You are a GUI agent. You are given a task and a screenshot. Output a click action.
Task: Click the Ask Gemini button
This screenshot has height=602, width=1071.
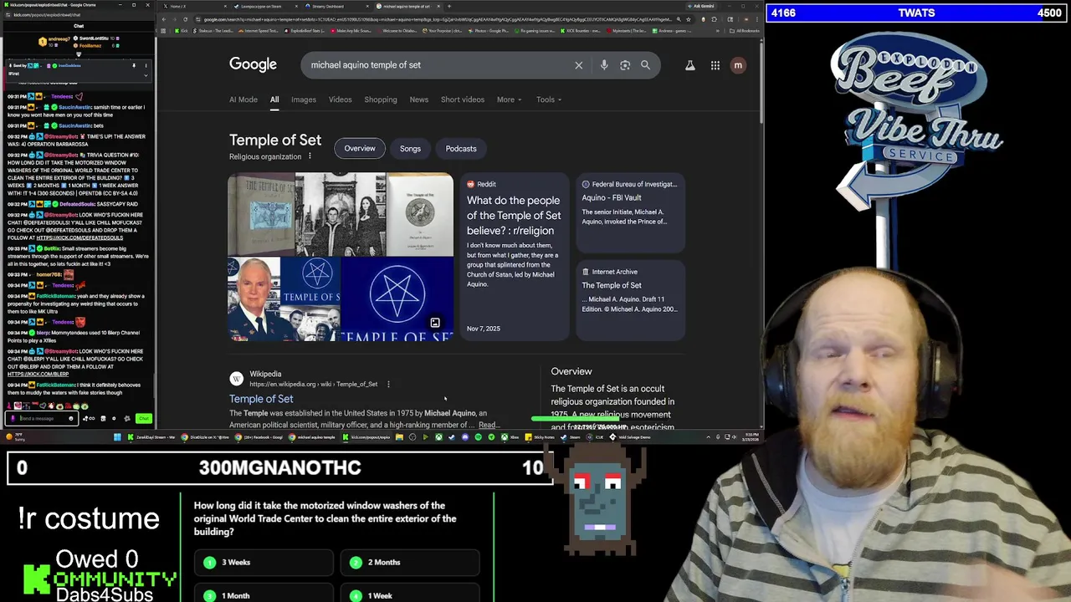point(701,6)
